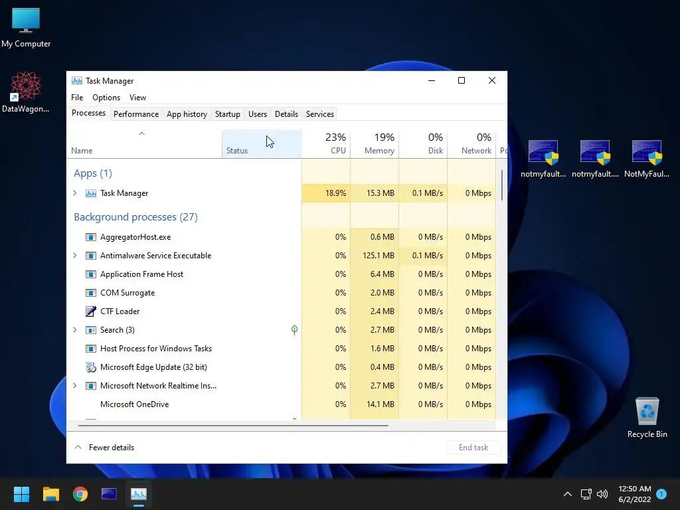Sort by the Network column header
The image size is (680, 510).
tap(471, 144)
